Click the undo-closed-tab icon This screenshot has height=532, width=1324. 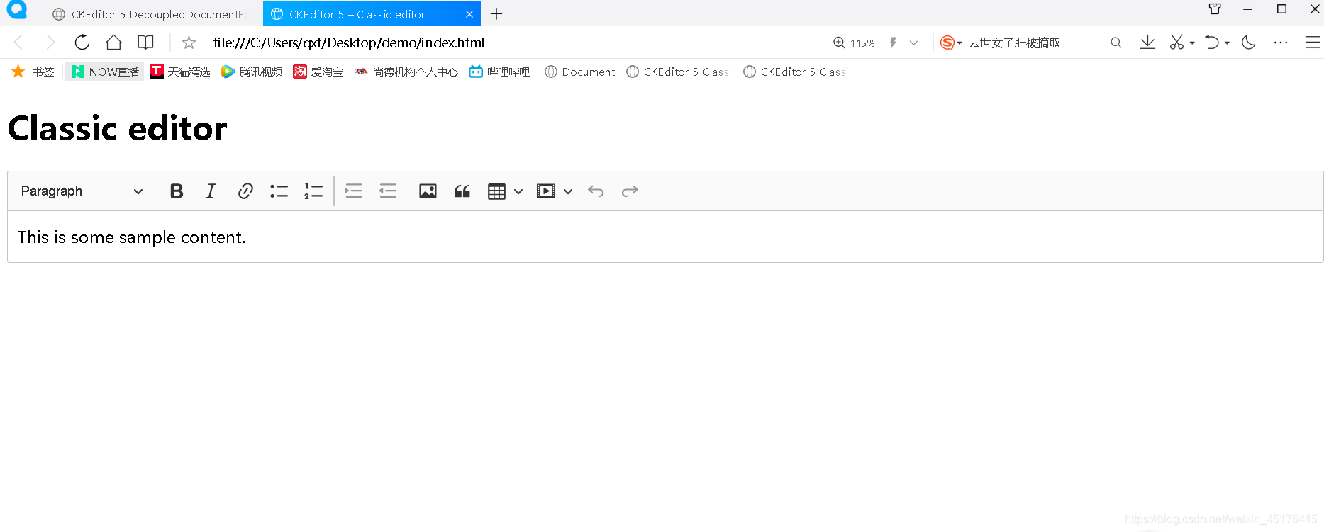[1212, 43]
